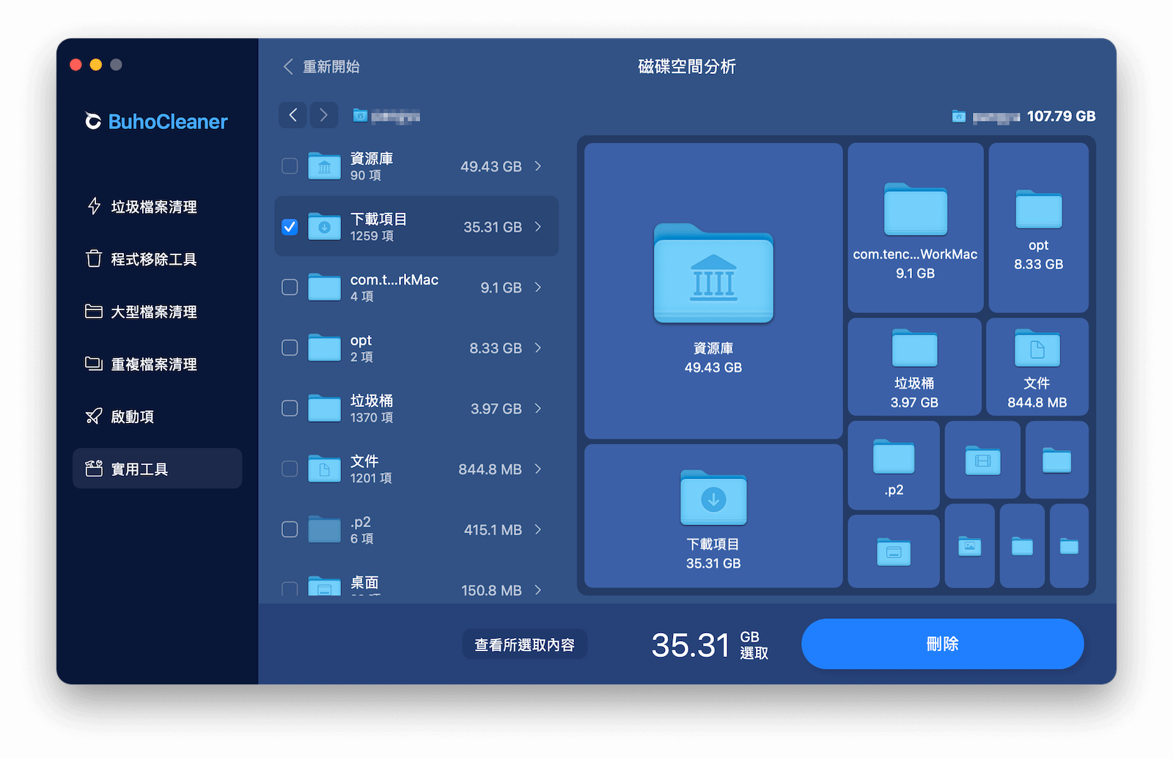Image resolution: width=1173 pixels, height=759 pixels.
Task: Click the 49.43 GB size in list
Action: 490,166
